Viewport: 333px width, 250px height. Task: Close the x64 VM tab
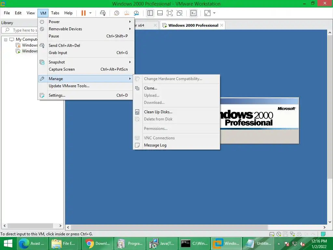click(155, 25)
